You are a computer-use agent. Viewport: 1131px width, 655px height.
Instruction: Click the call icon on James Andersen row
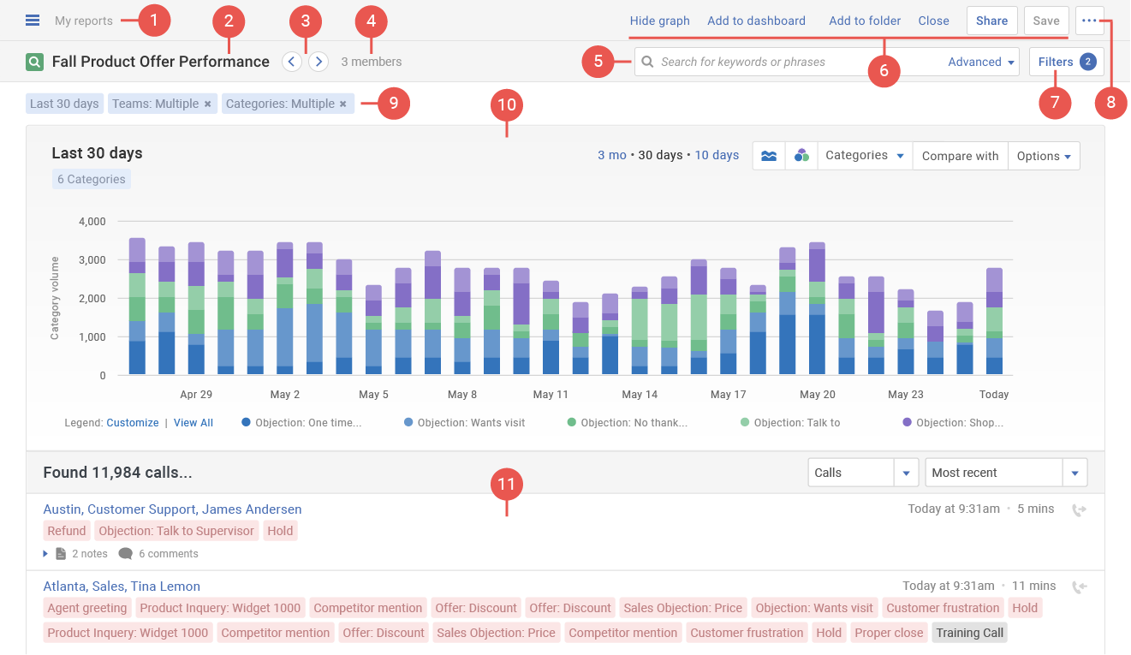tap(1079, 509)
